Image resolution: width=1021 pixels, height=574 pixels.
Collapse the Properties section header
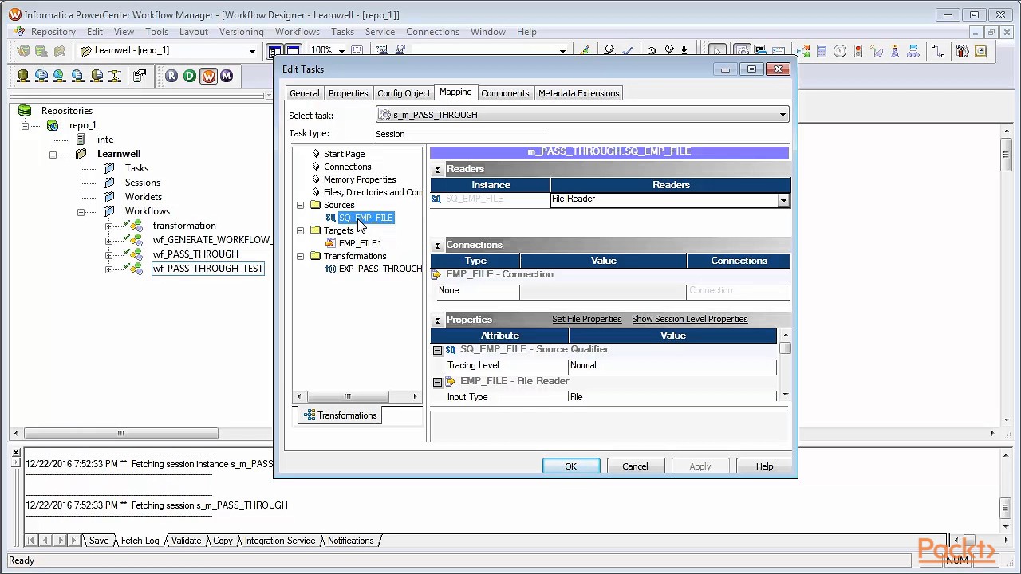(x=437, y=320)
